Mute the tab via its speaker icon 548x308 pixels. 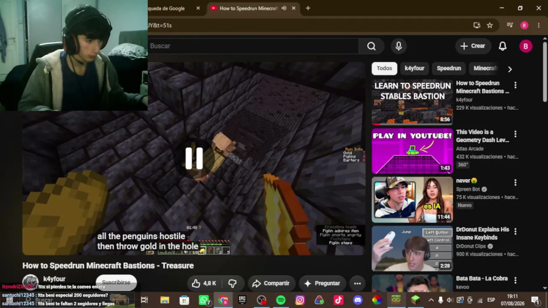click(x=284, y=8)
